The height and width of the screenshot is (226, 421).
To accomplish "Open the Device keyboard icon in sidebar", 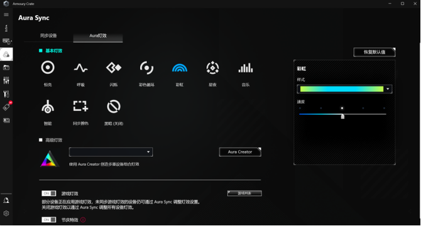I will coord(6,41).
